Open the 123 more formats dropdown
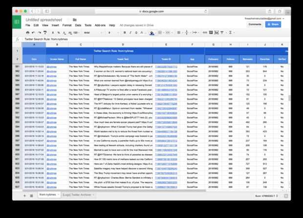Viewport: 303px width, 218px height. tap(76, 33)
